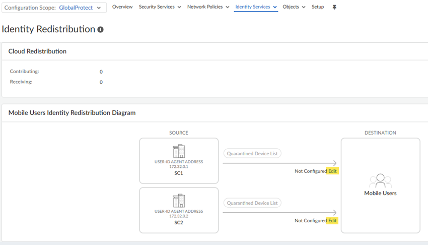Click the SC2 building icon
This screenshot has height=245, width=428.
[179, 201]
